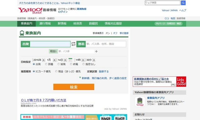This screenshot has height=120, width=200.
Task: Open the 2016年 year dropdown
Action: [39, 60]
